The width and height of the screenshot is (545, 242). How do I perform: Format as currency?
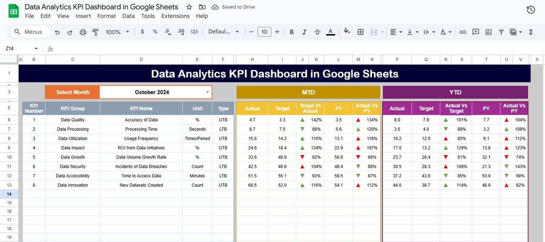[x=142, y=32]
